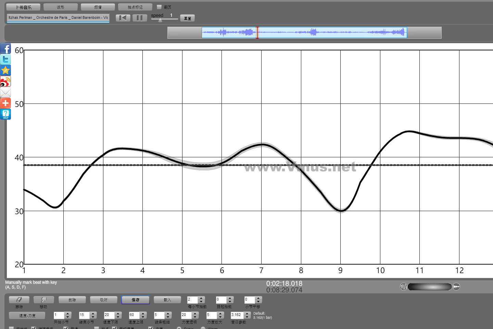Click the Weibo share icon

click(x=5, y=82)
